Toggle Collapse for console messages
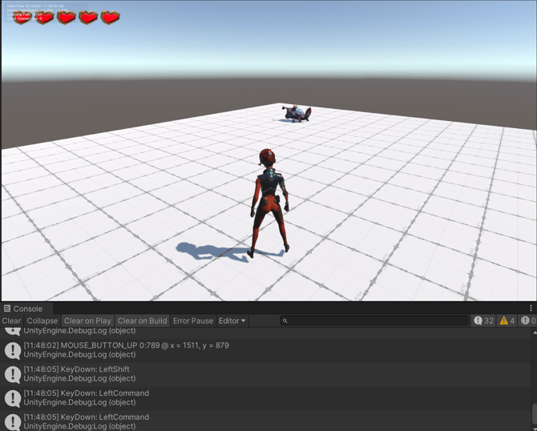Screen dimensions: 537x431 click(42, 320)
